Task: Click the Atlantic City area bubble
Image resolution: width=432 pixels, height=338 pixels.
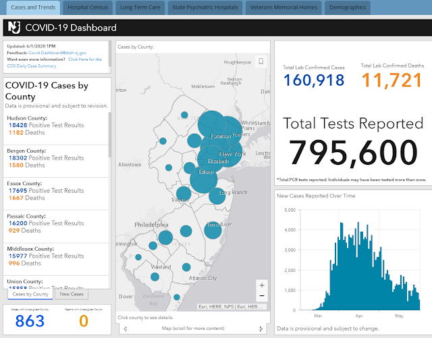Action: click(186, 267)
